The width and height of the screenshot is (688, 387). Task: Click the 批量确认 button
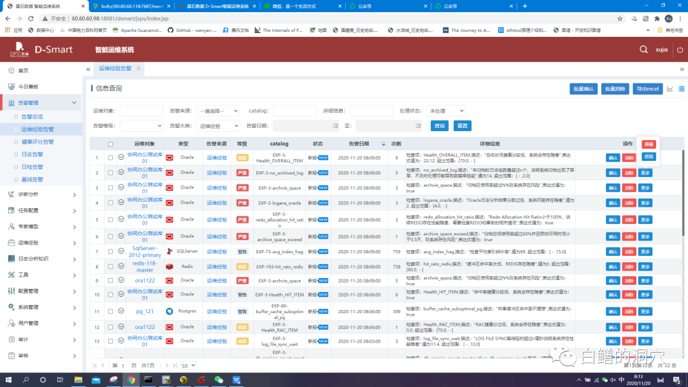pyautogui.click(x=583, y=89)
